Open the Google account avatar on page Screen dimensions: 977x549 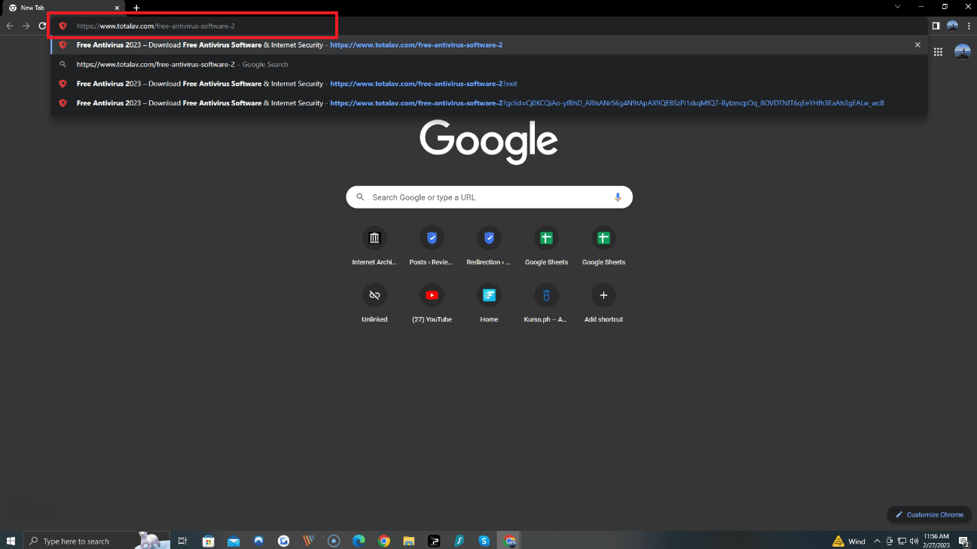coord(962,52)
